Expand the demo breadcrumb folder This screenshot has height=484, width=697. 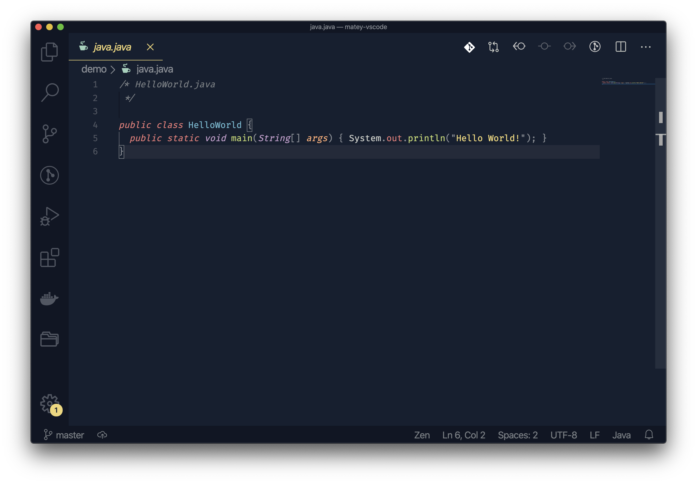(94, 69)
